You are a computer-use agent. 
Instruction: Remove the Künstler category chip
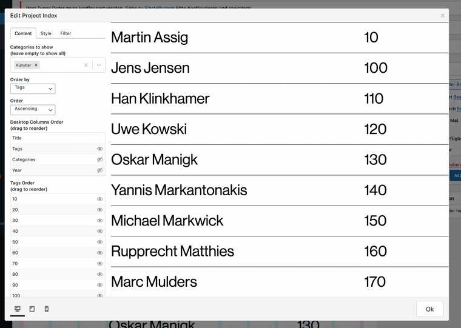point(36,65)
